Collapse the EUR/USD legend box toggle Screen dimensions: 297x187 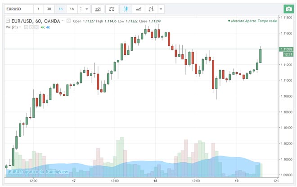click(8, 21)
